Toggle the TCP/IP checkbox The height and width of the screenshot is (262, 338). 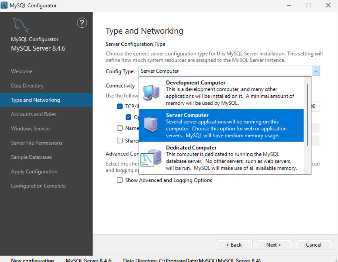point(120,106)
